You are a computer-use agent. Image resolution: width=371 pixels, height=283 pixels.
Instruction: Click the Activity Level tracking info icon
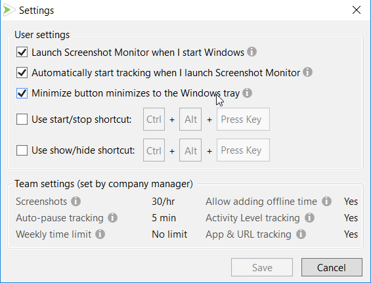[309, 218]
